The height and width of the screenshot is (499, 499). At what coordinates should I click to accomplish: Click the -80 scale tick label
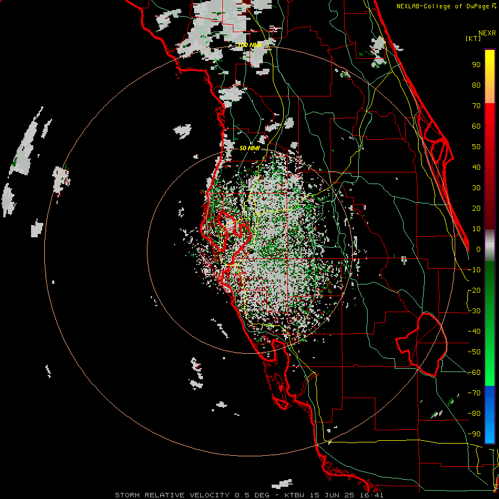pyautogui.click(x=474, y=414)
